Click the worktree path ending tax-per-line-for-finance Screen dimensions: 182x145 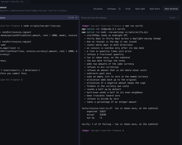click(x=33, y=11)
